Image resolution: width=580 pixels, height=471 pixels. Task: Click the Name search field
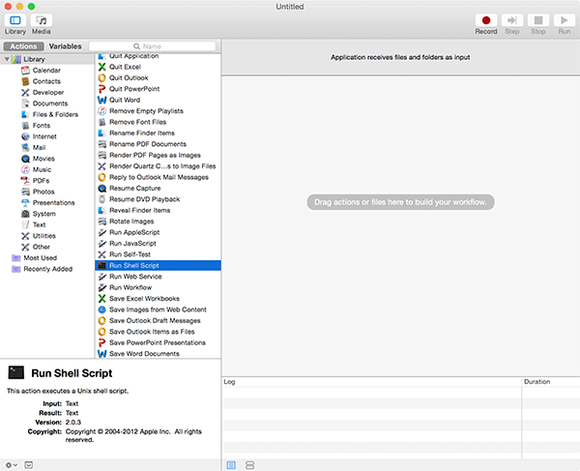tap(153, 45)
